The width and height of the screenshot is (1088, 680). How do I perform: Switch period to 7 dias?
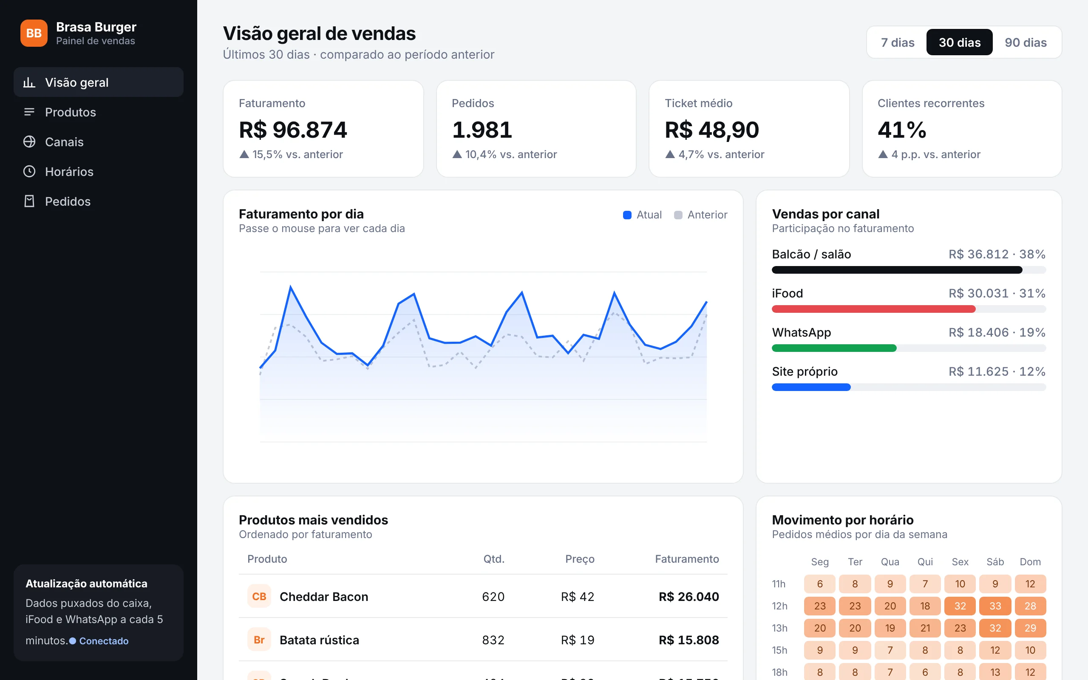pyautogui.click(x=897, y=42)
